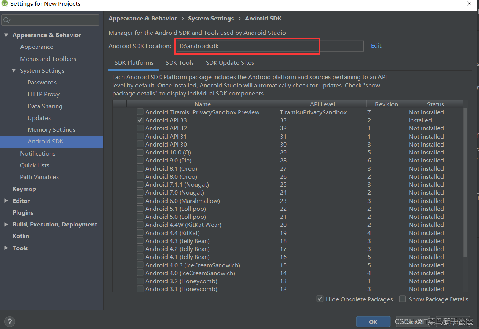Screen dimensions: 479x329
Task: Click the Edit link for SDK location
Action: pos(376,46)
